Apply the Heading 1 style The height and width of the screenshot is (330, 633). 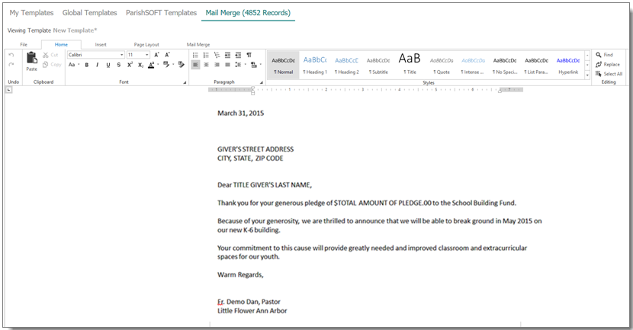(x=315, y=65)
